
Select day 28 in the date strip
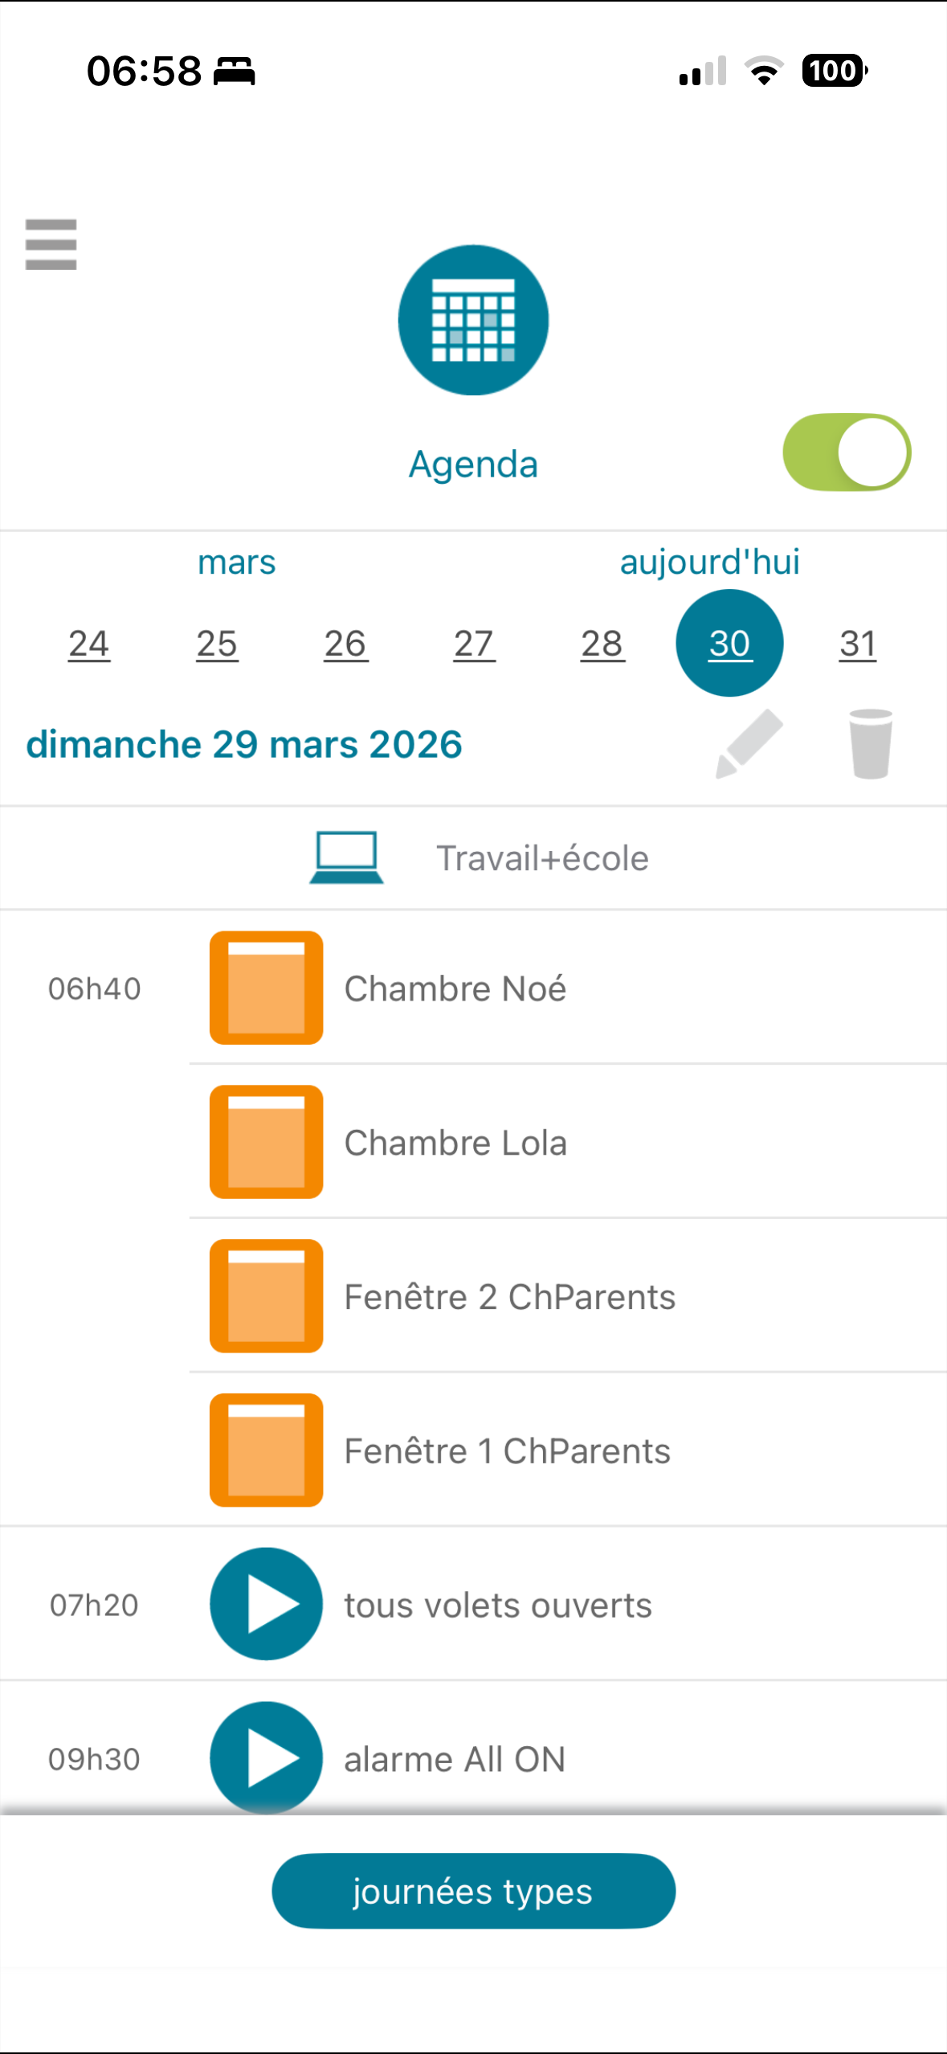[x=602, y=644]
